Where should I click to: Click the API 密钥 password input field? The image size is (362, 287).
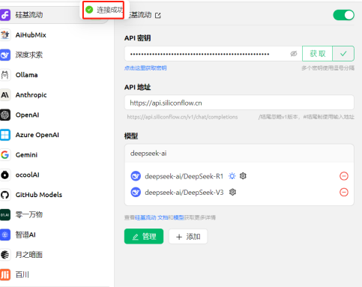click(214, 53)
